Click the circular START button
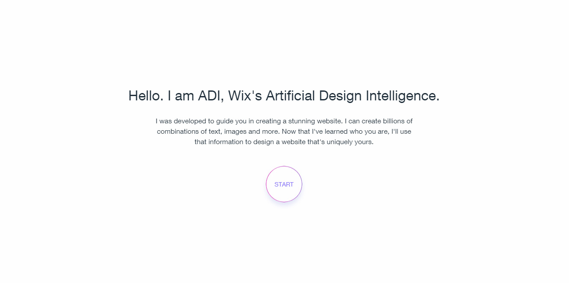Viewport: 569px width, 283px height. click(284, 184)
